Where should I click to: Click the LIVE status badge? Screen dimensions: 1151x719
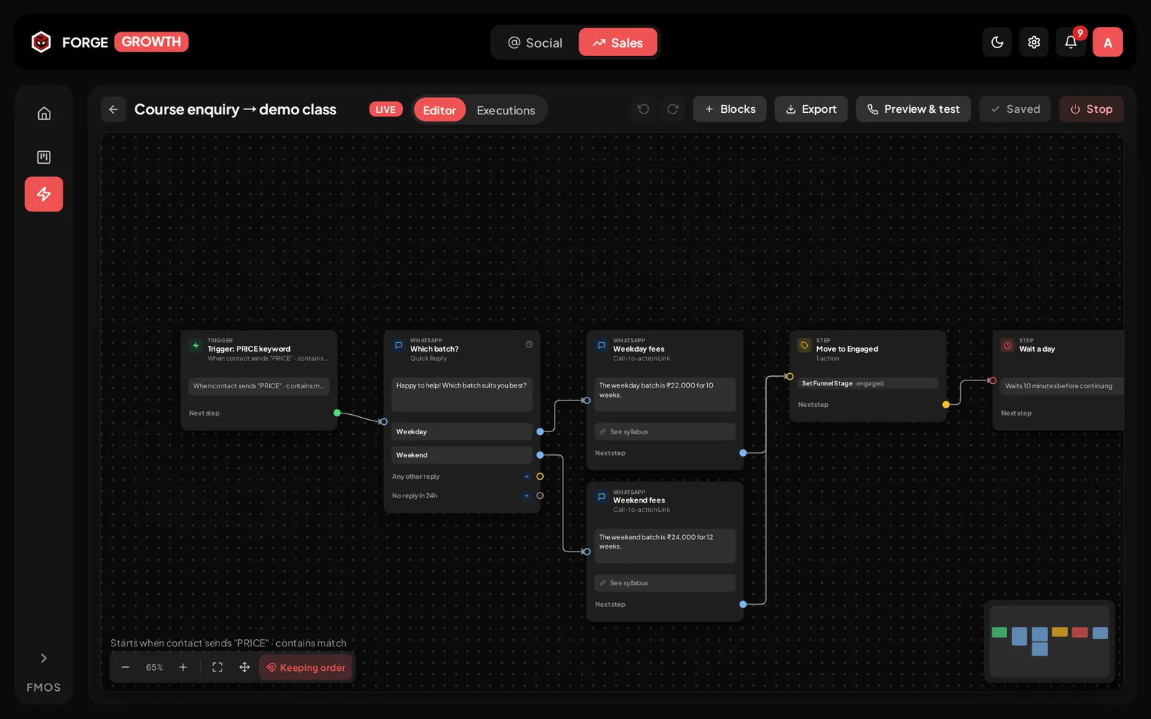[x=386, y=109]
